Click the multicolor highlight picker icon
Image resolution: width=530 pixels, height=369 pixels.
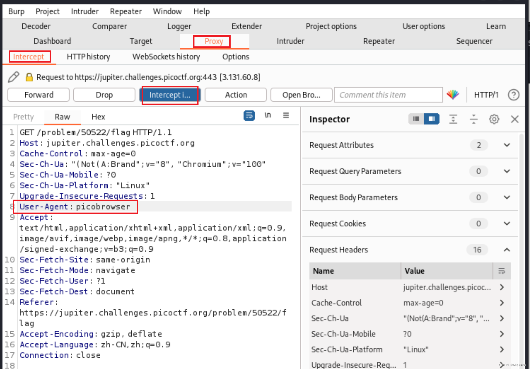[x=453, y=95]
